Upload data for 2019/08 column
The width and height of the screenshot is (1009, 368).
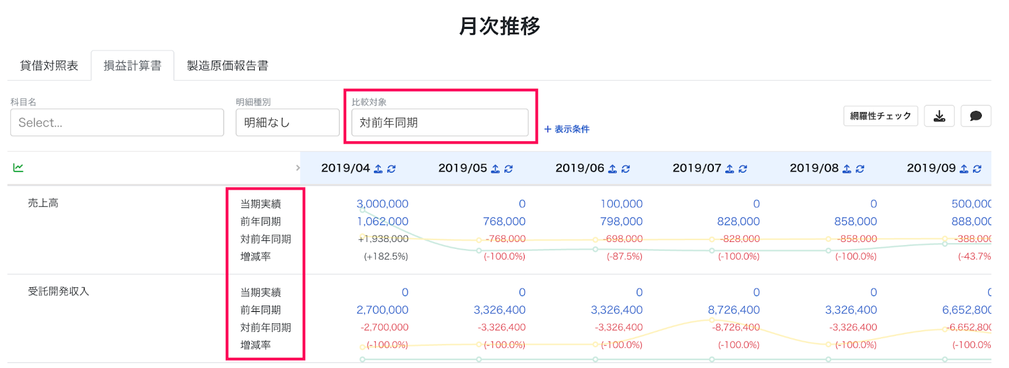[847, 169]
